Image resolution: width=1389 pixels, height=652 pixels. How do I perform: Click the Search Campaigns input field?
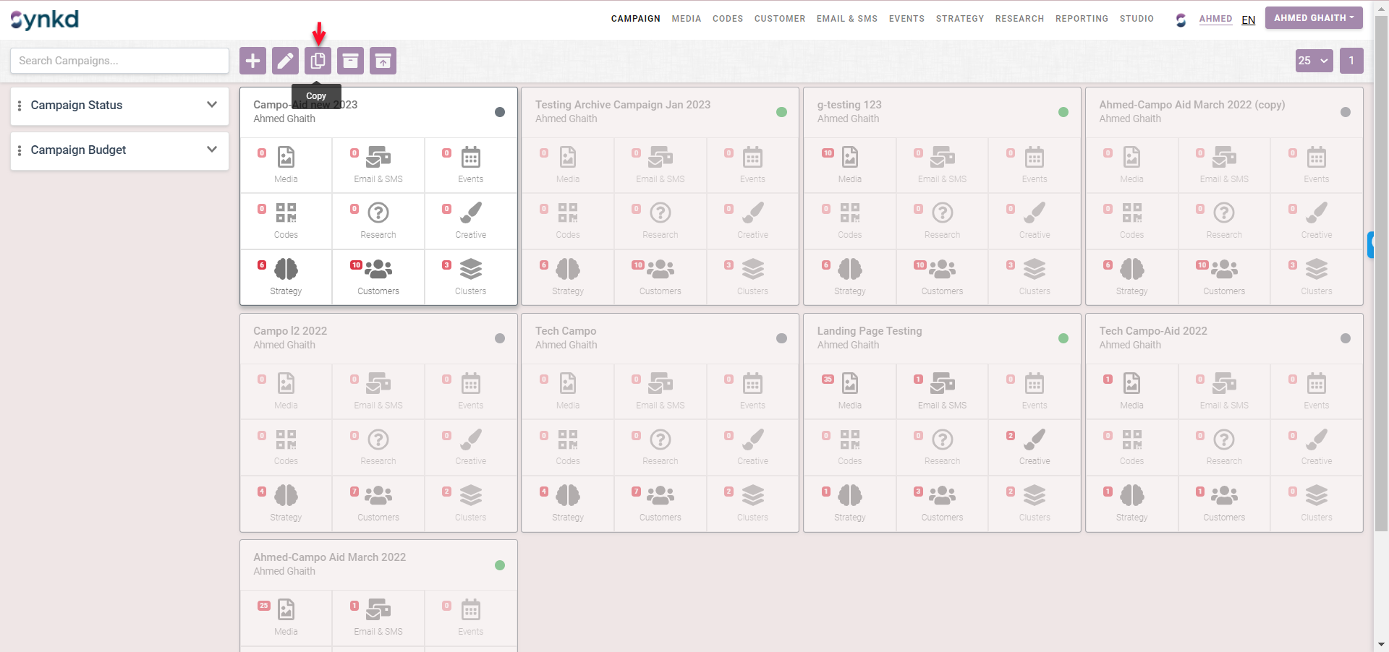[119, 61]
